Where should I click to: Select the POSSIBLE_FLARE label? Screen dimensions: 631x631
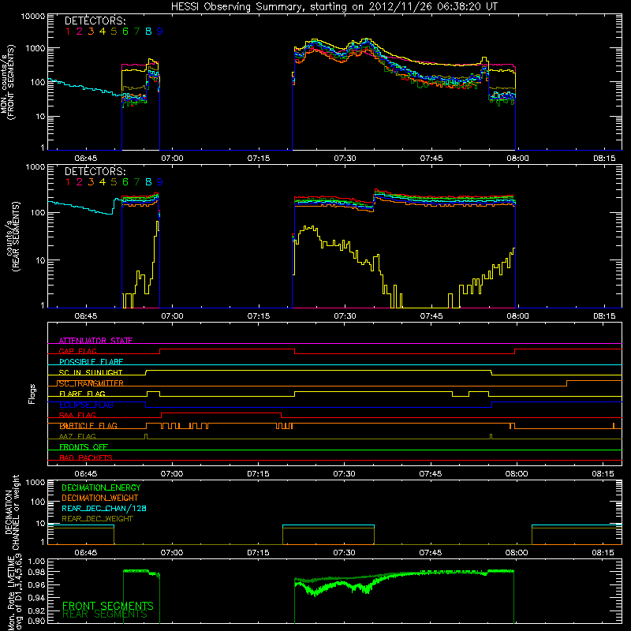pos(91,362)
